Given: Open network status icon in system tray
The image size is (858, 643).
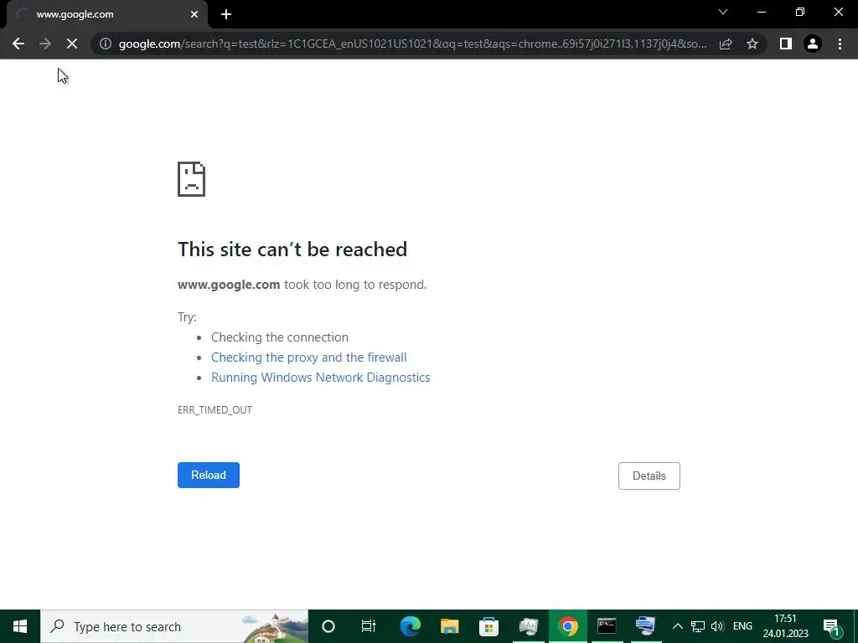Looking at the screenshot, I should point(698,626).
